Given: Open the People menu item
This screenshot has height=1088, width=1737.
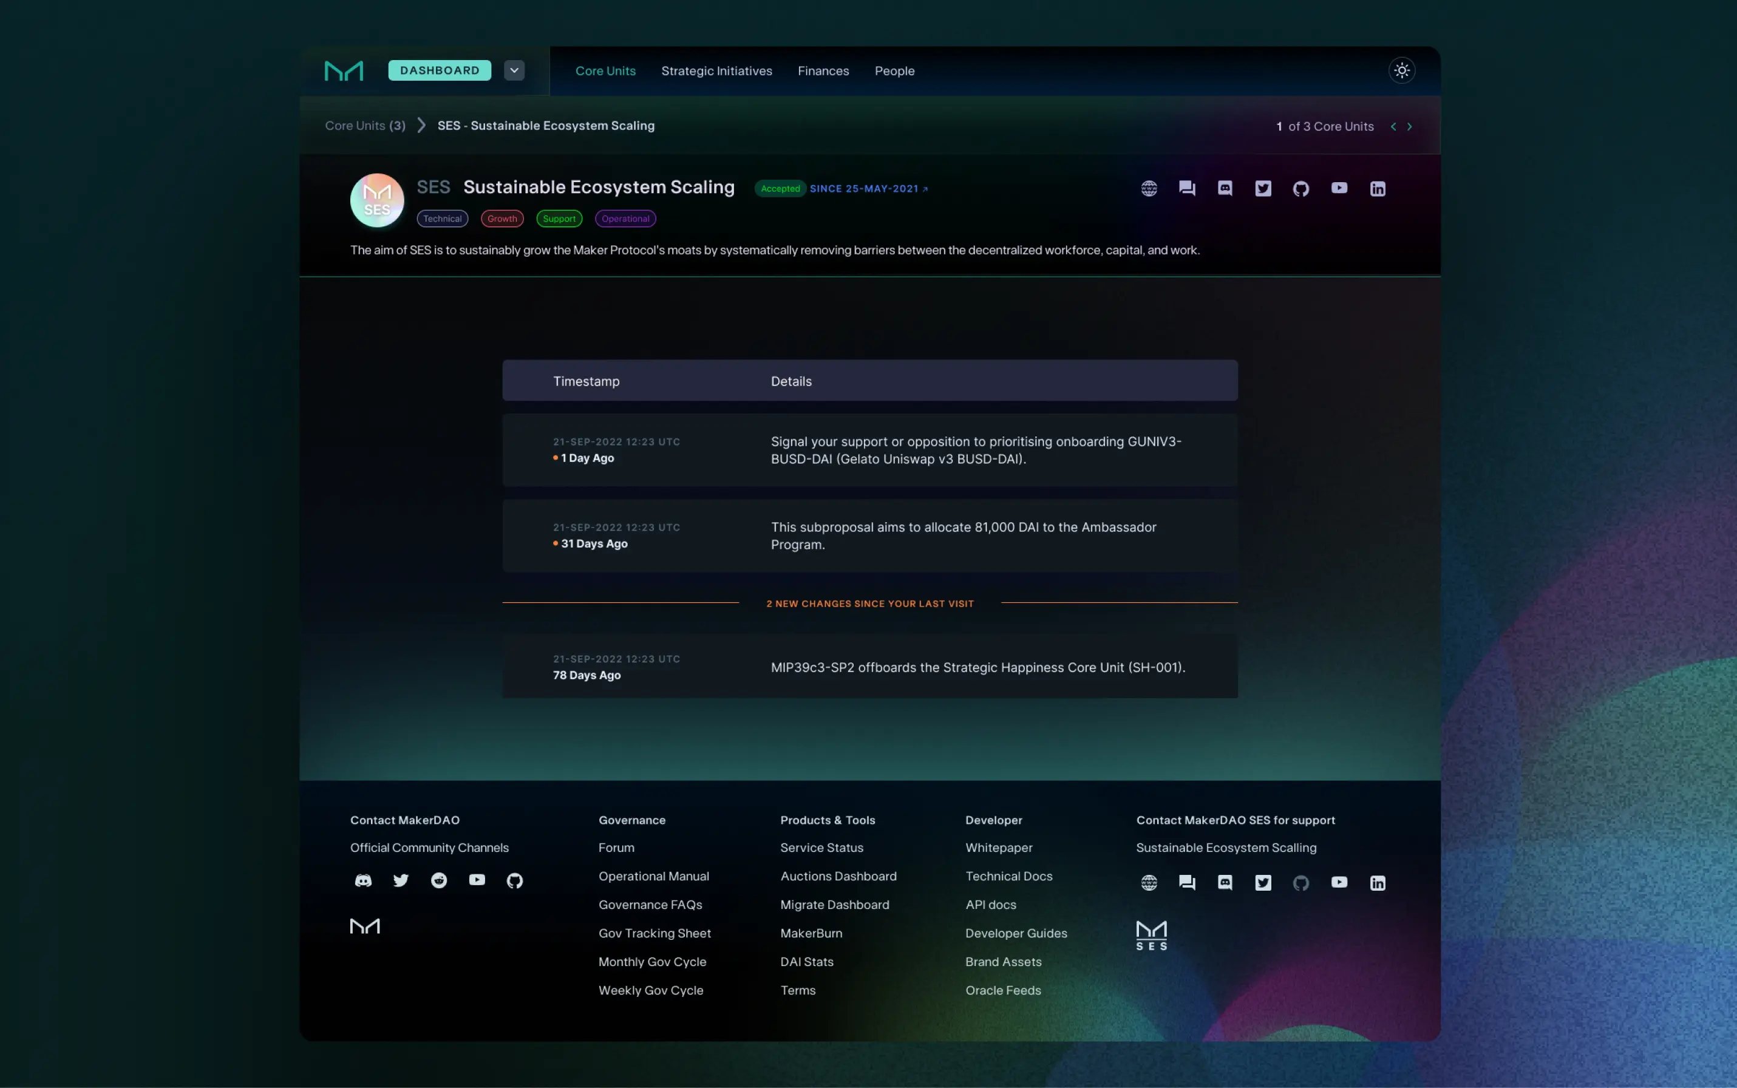Looking at the screenshot, I should click(x=894, y=71).
